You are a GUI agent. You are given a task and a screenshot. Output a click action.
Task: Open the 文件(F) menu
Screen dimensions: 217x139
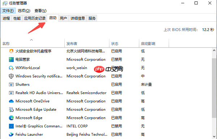8,10
